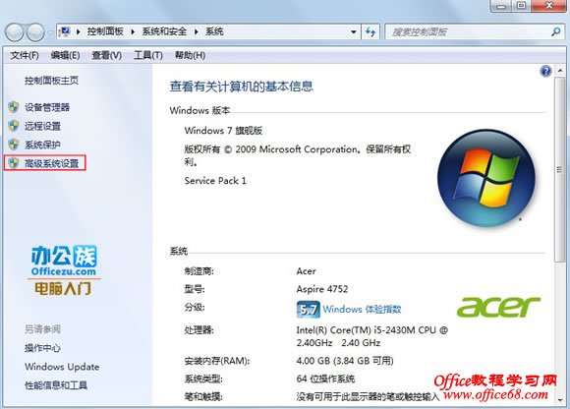Viewport: 570px width, 409px height.
Task: Open Device Manager shield link
Action: coord(47,107)
